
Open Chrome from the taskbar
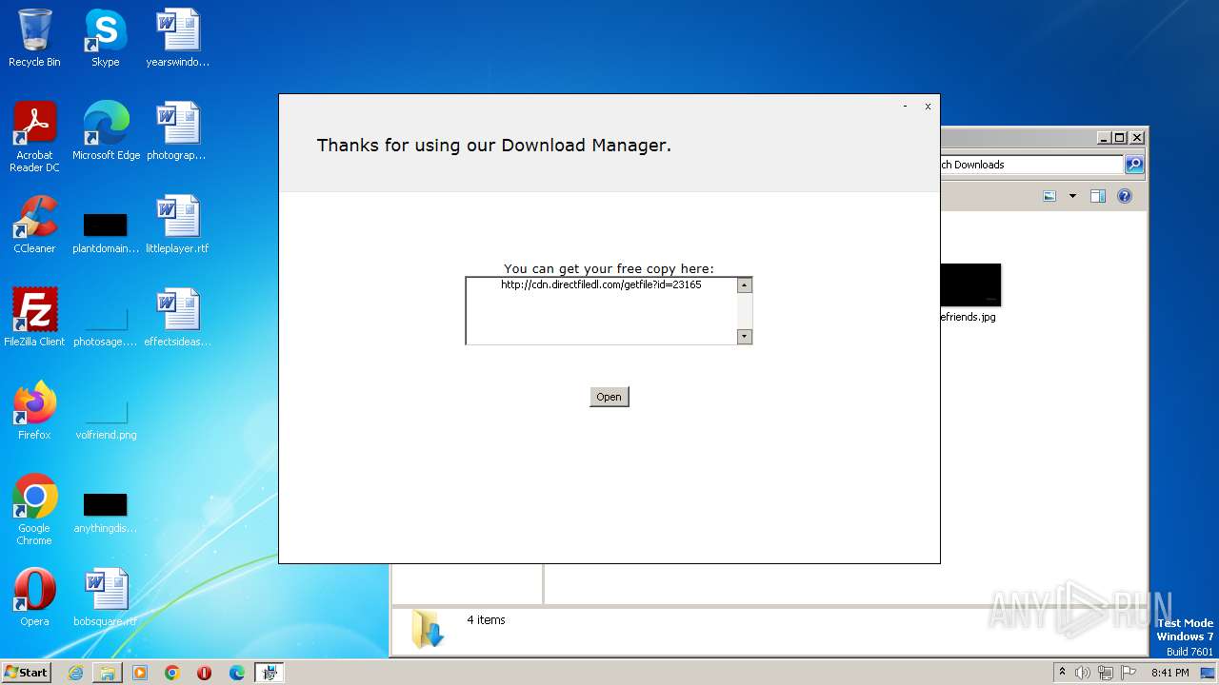[172, 673]
